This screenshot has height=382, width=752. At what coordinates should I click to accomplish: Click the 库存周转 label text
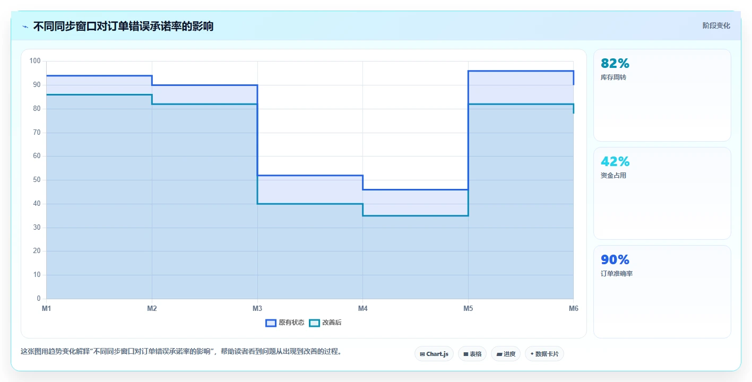click(x=613, y=77)
